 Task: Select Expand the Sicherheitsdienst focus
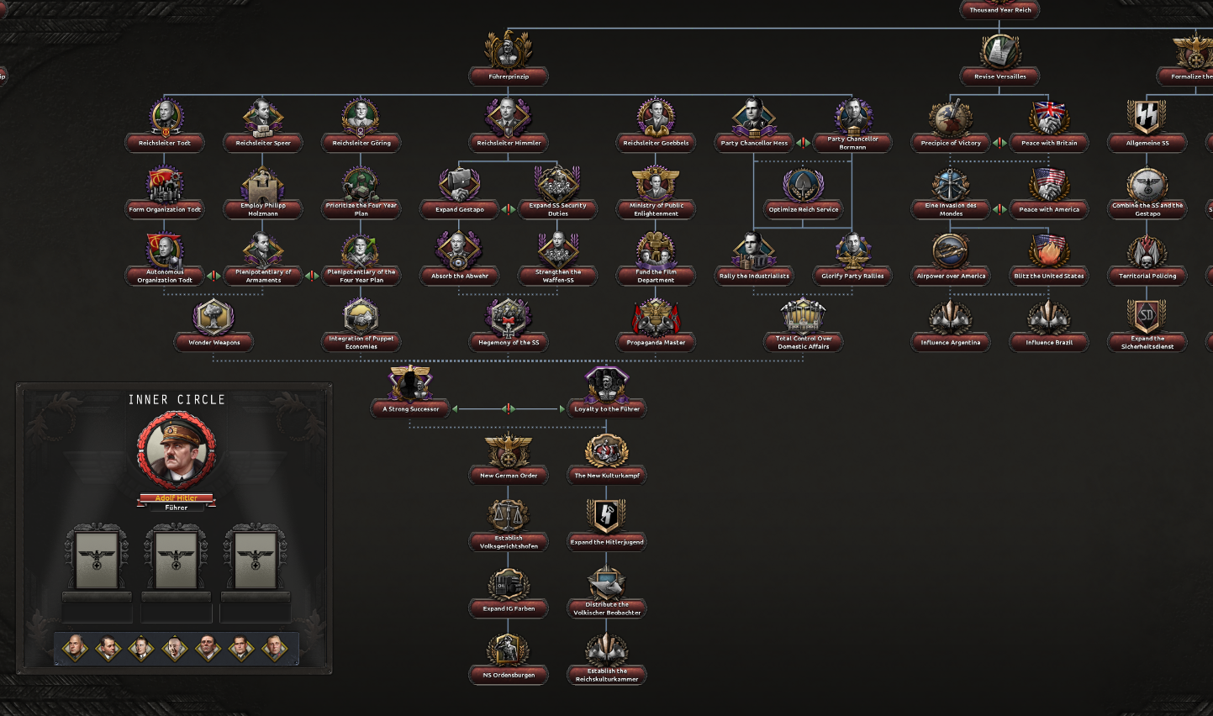pyautogui.click(x=1147, y=324)
